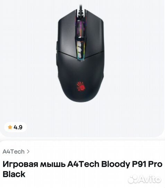Click the orange star rating icon
The width and height of the screenshot is (165, 188).
click(10, 127)
